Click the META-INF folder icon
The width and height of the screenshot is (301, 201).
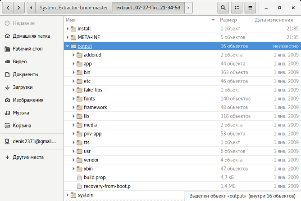tap(73, 37)
